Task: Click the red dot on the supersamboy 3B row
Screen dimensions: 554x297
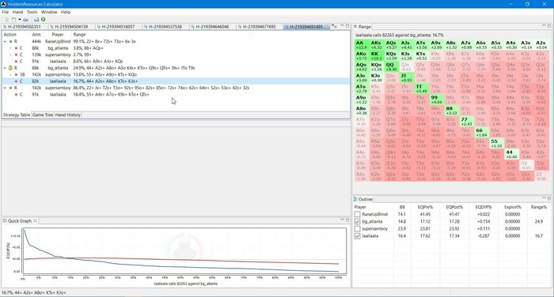Action: coord(17,74)
